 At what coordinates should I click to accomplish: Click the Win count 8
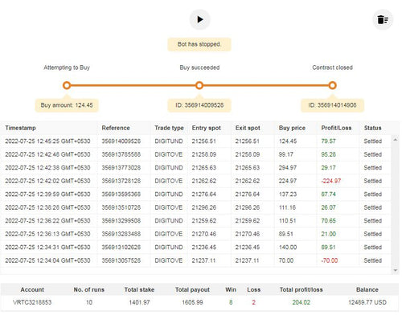click(231, 302)
